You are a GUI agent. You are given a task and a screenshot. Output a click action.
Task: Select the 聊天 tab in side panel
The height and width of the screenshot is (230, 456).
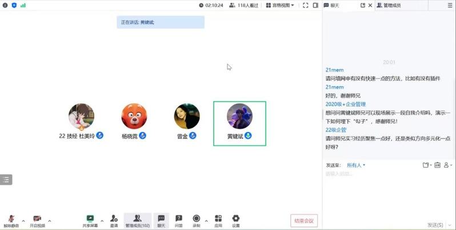tap(332, 5)
